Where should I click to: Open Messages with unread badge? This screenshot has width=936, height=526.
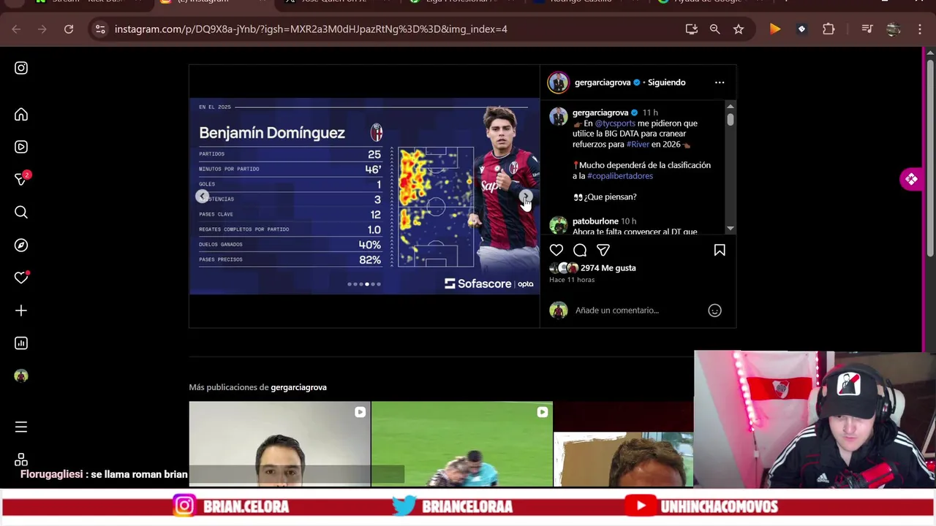coord(22,179)
